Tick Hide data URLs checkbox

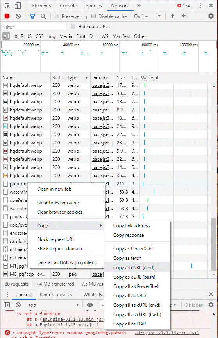pyautogui.click(x=73, y=26)
